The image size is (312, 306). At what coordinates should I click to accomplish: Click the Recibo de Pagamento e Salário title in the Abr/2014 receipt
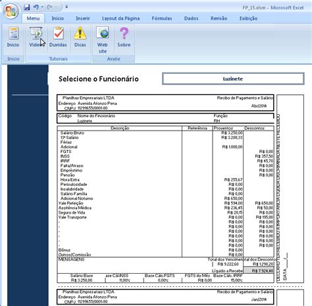pos(245,98)
